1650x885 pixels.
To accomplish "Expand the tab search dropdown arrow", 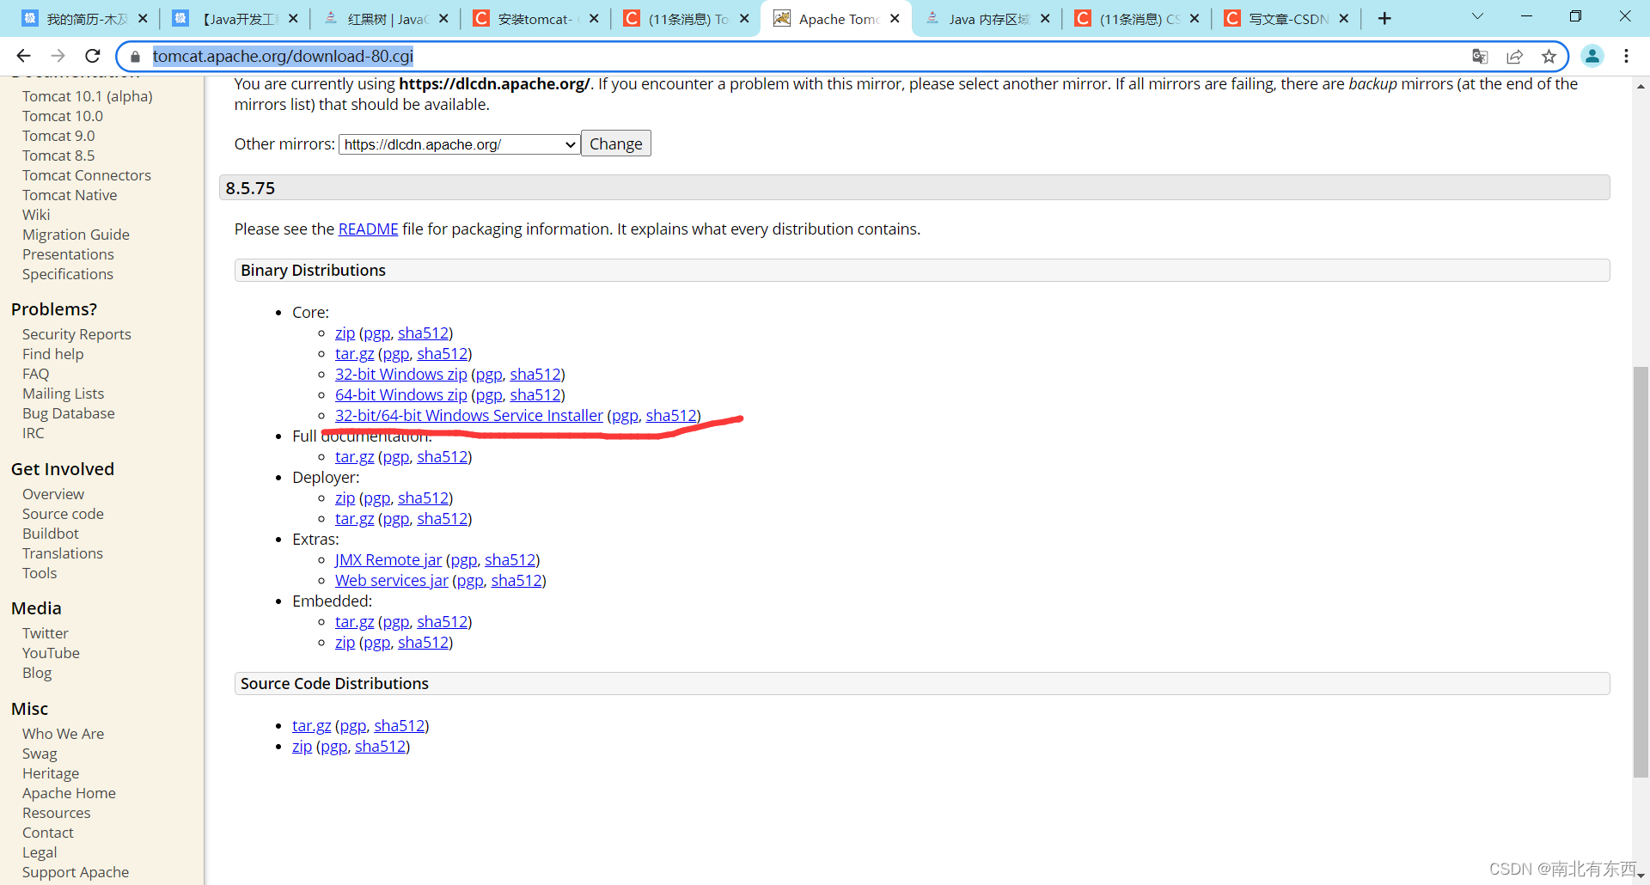I will click(x=1477, y=16).
